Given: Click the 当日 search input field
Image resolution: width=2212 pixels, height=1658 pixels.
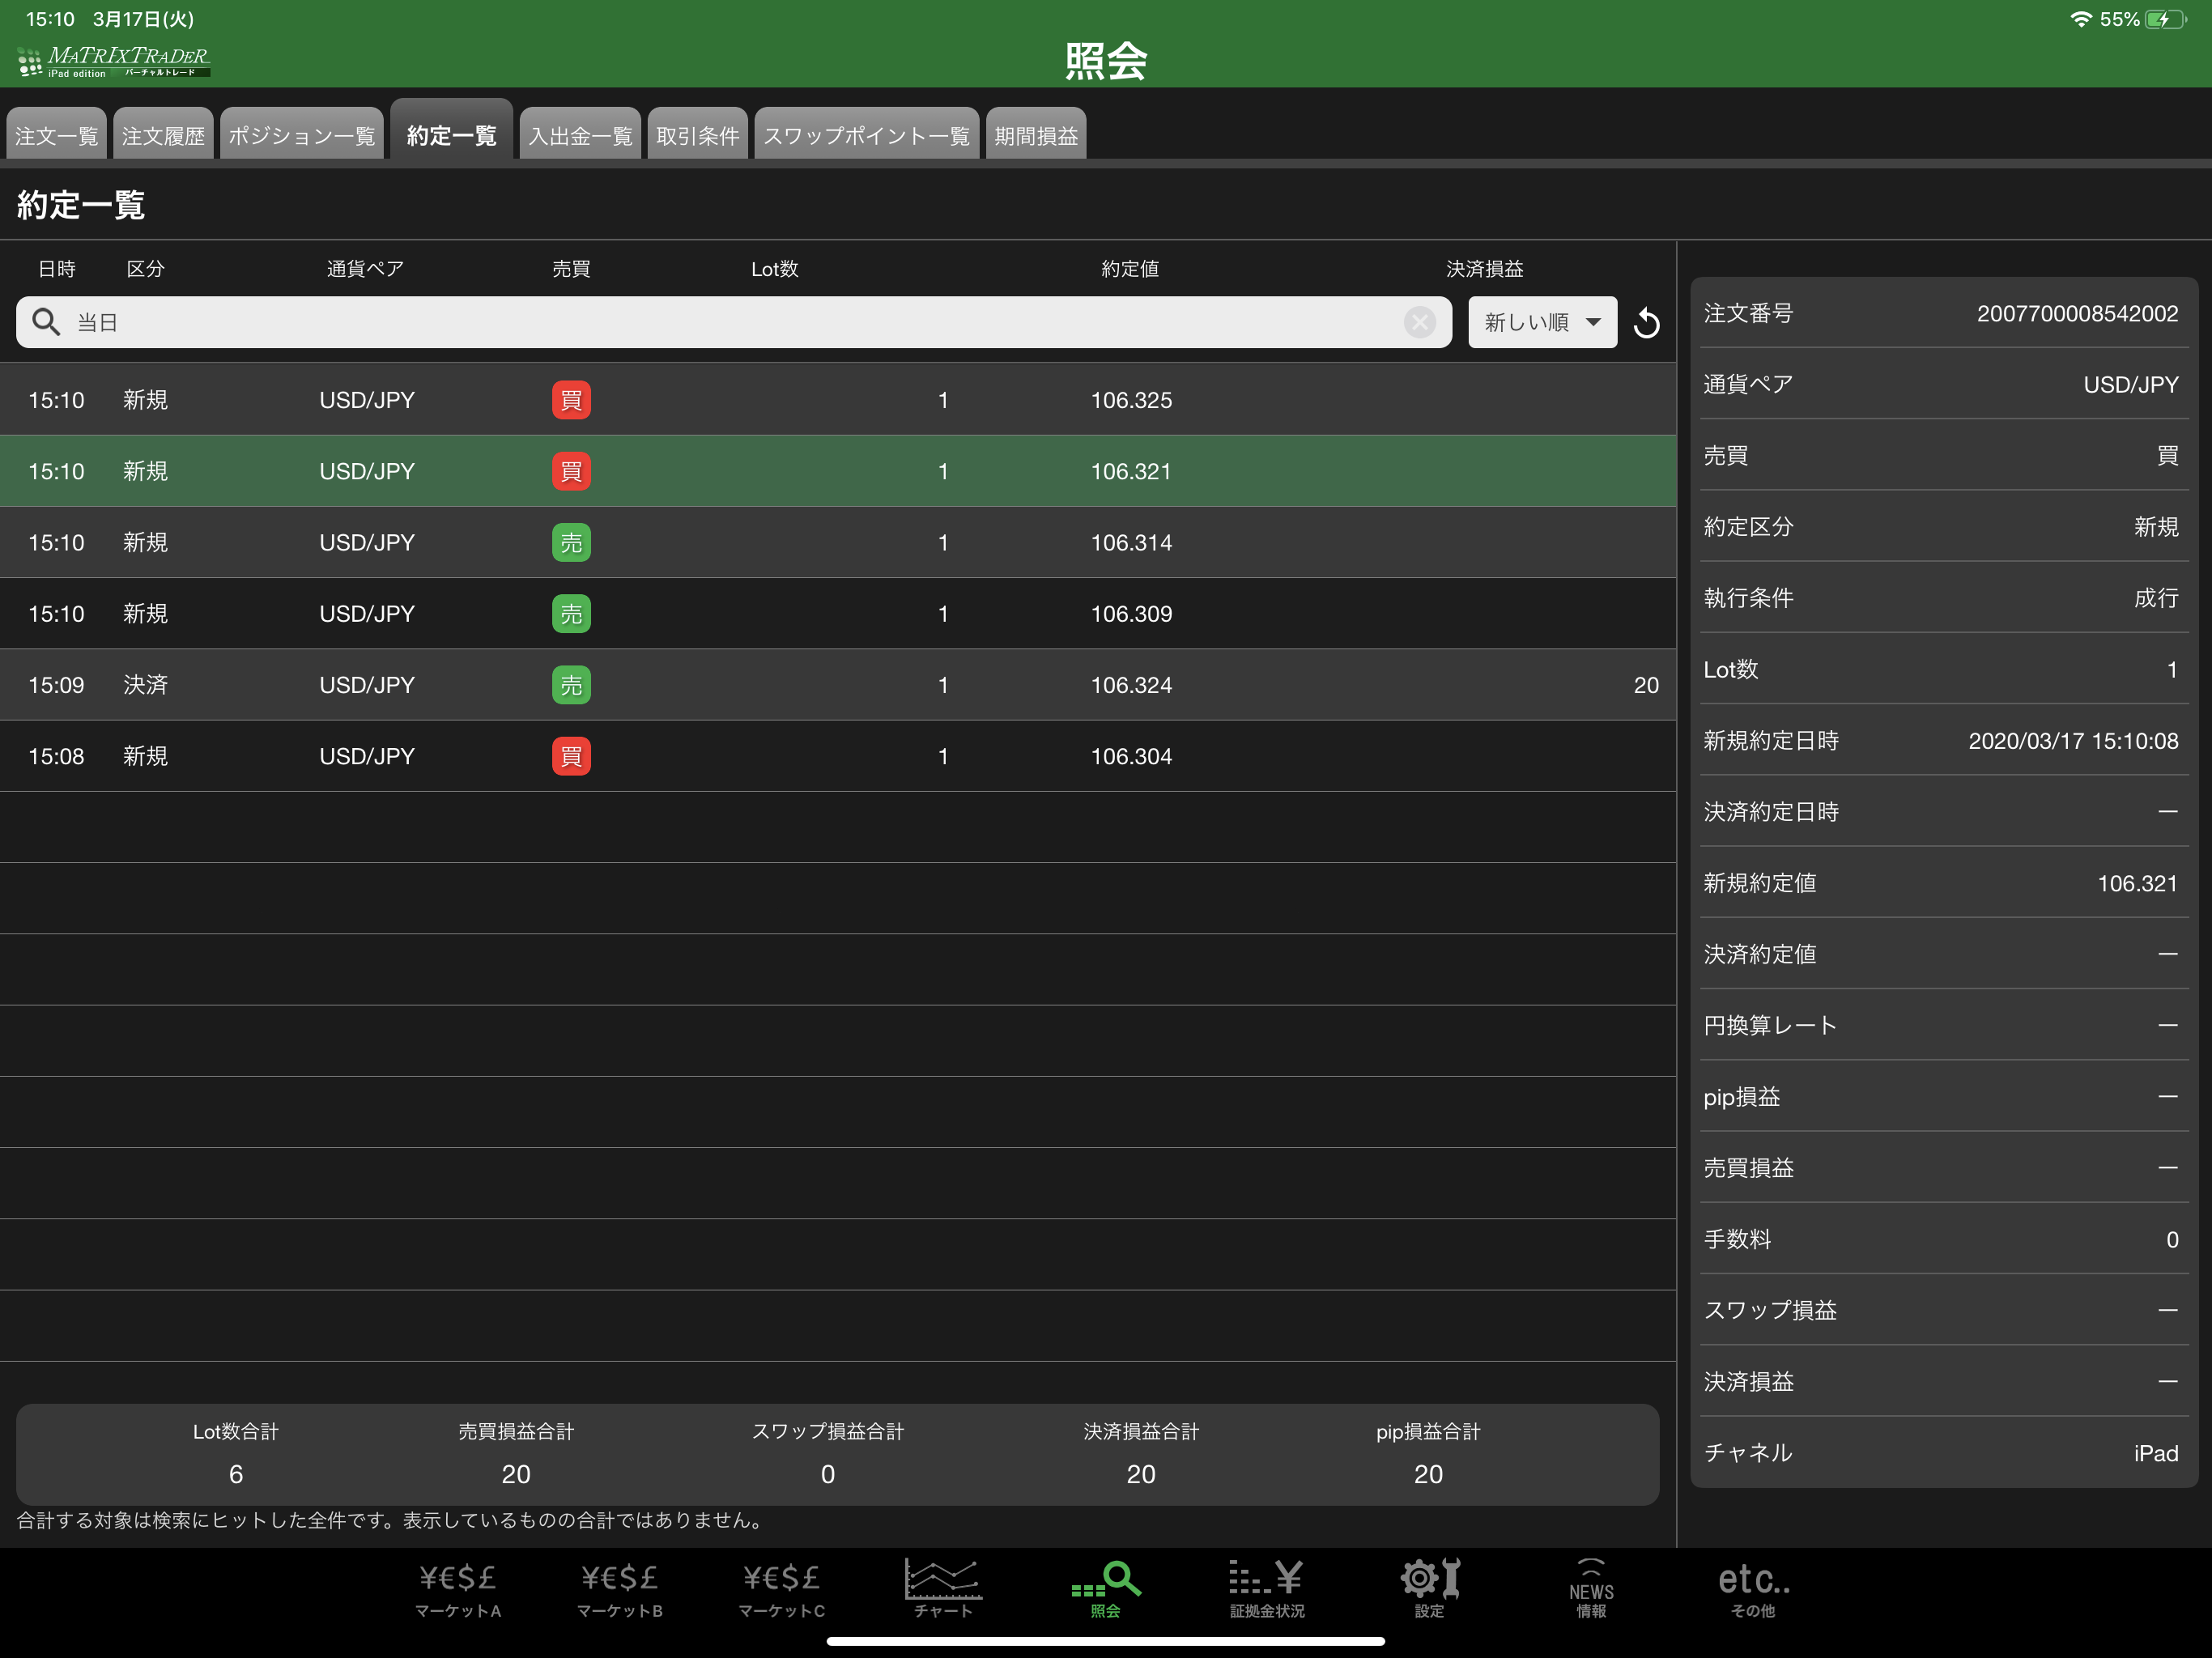Looking at the screenshot, I should coord(734,322).
